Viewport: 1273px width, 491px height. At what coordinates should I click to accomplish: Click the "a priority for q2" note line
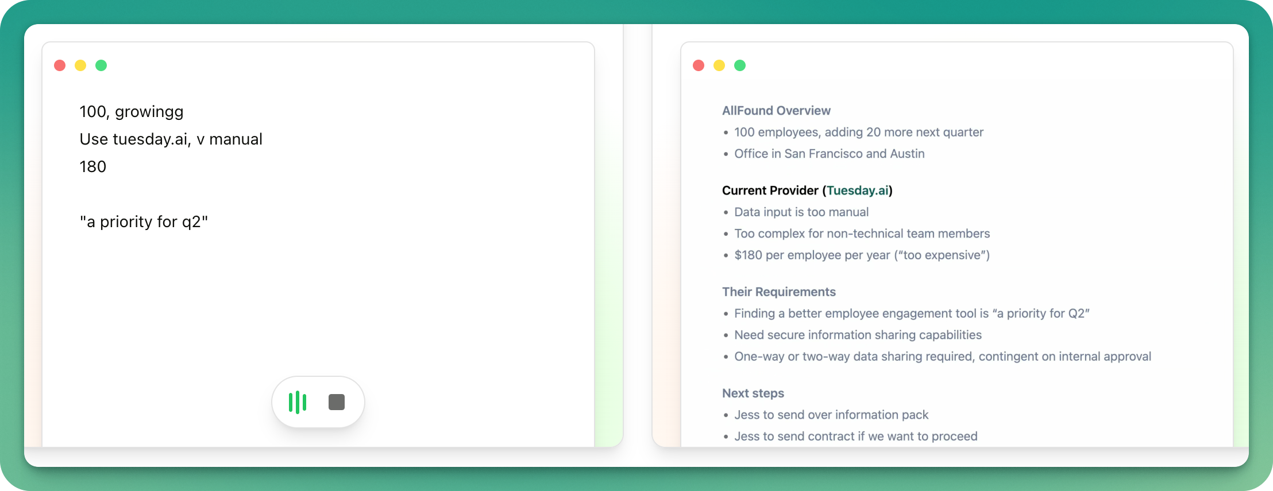(144, 221)
